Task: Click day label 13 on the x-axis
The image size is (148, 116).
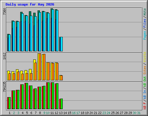Action: [x=61, y=113]
